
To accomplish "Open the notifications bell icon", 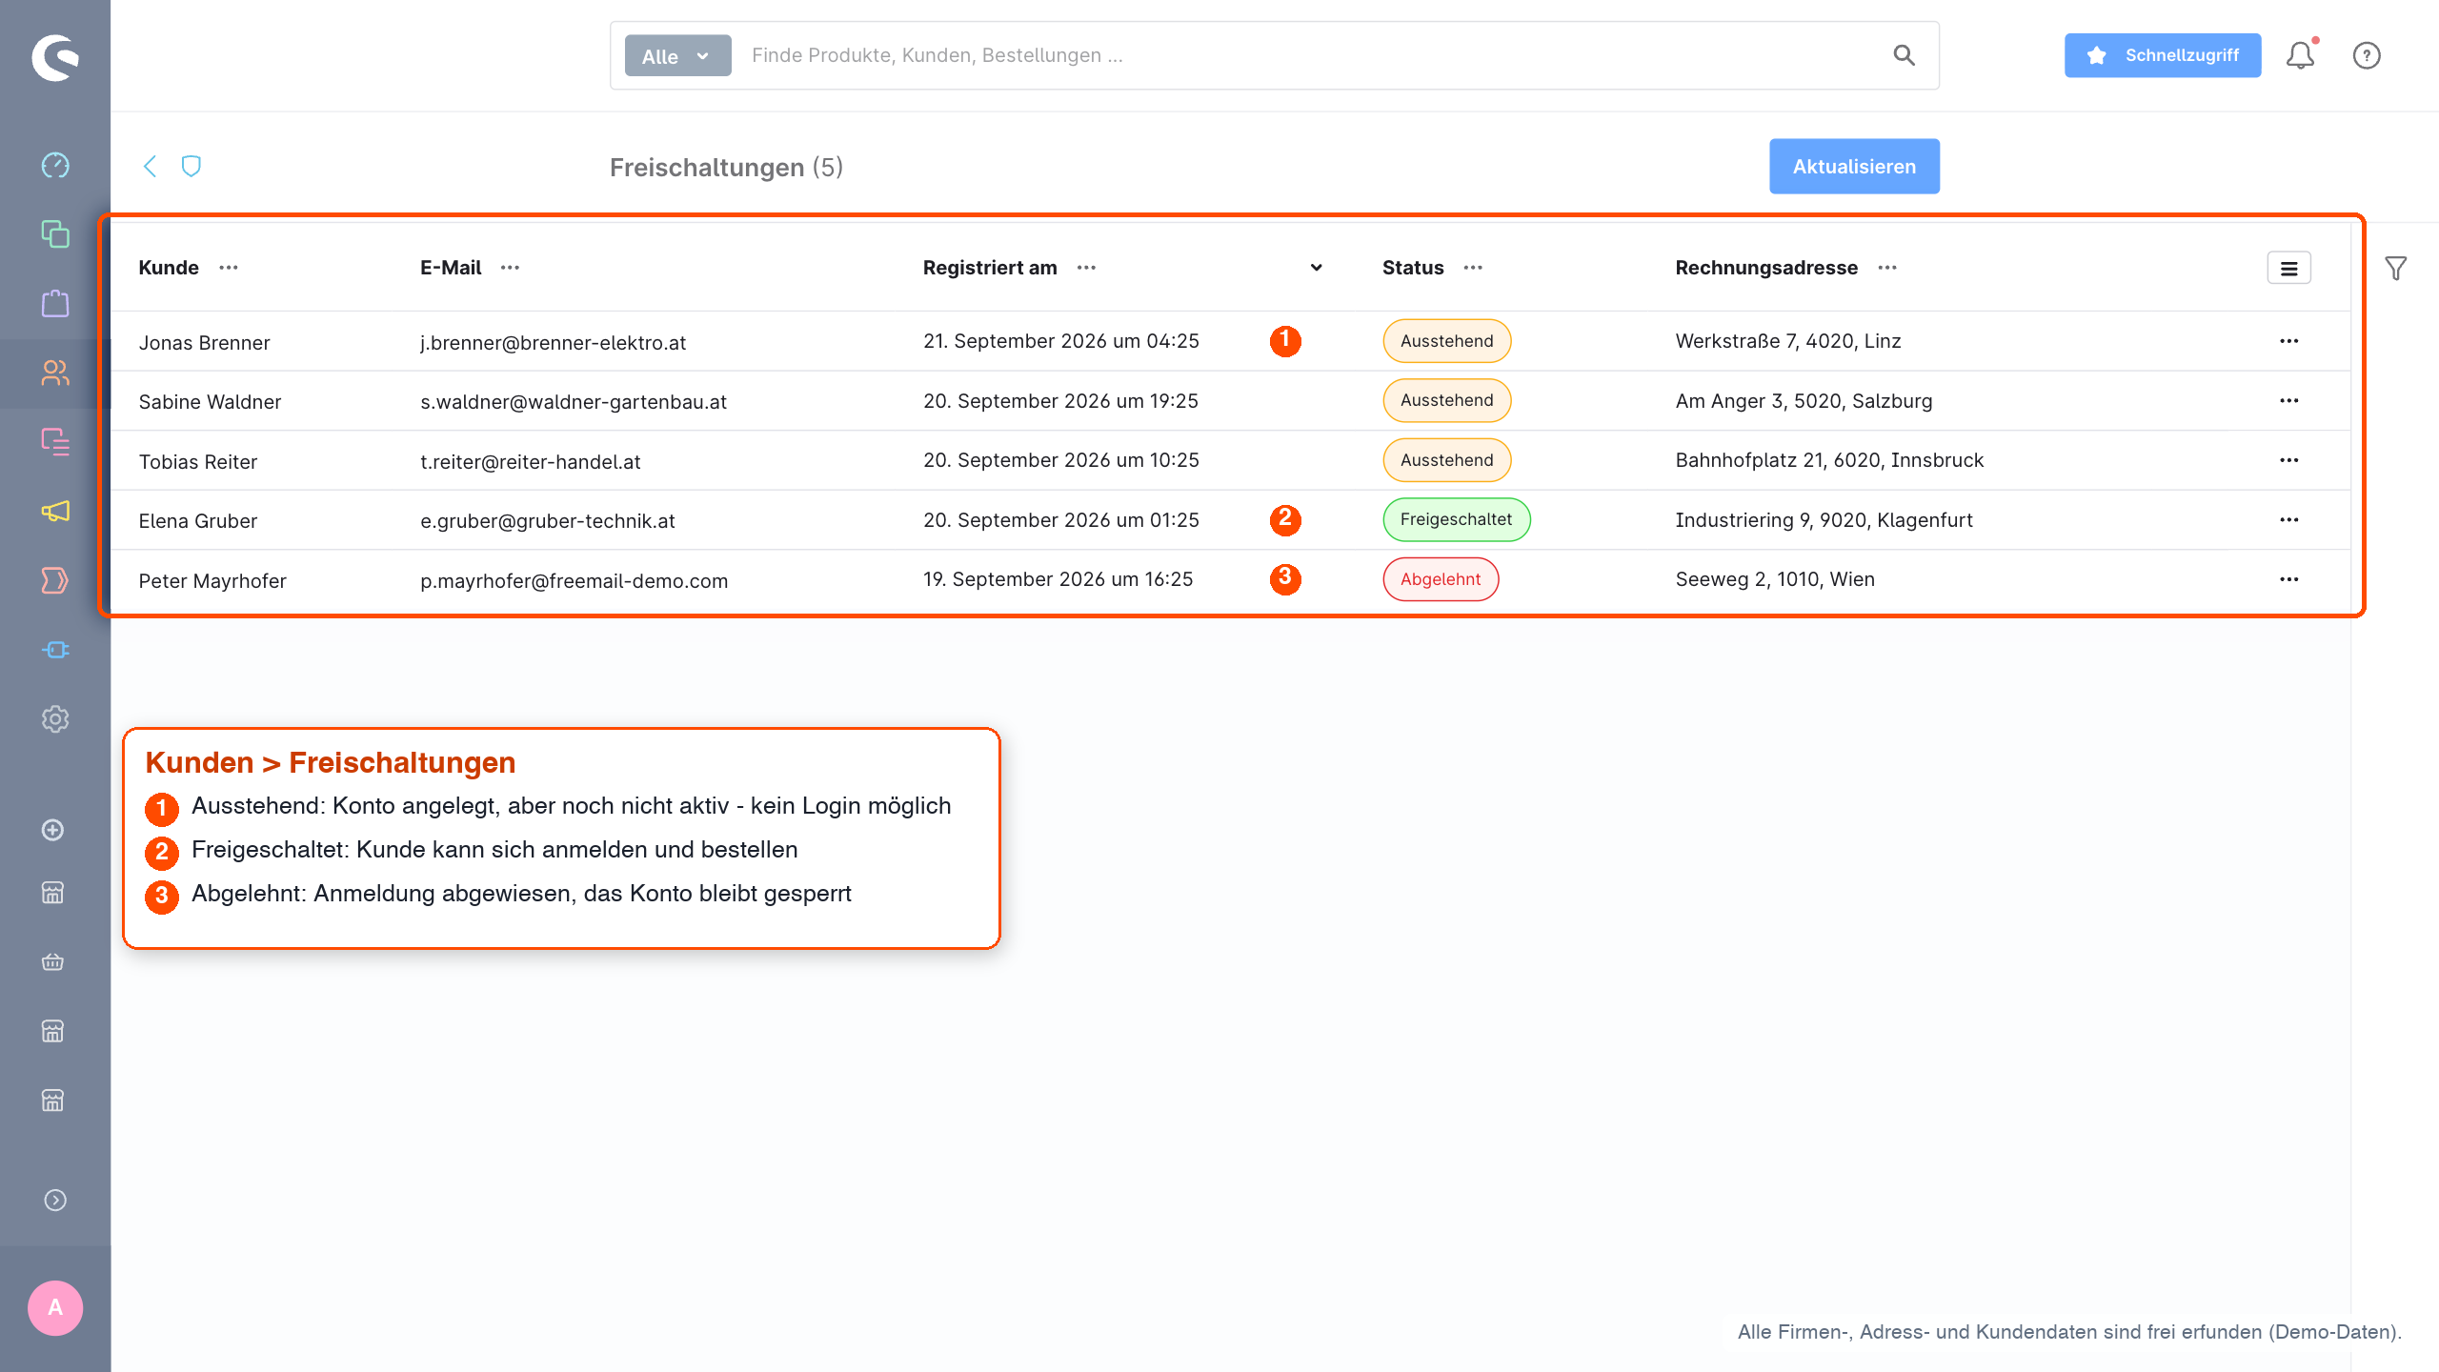I will [2301, 55].
